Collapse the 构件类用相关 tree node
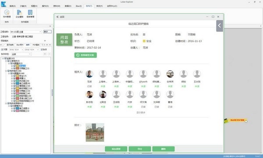 click(x=6, y=103)
